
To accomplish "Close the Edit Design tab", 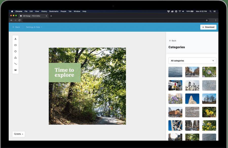I will [46, 16].
